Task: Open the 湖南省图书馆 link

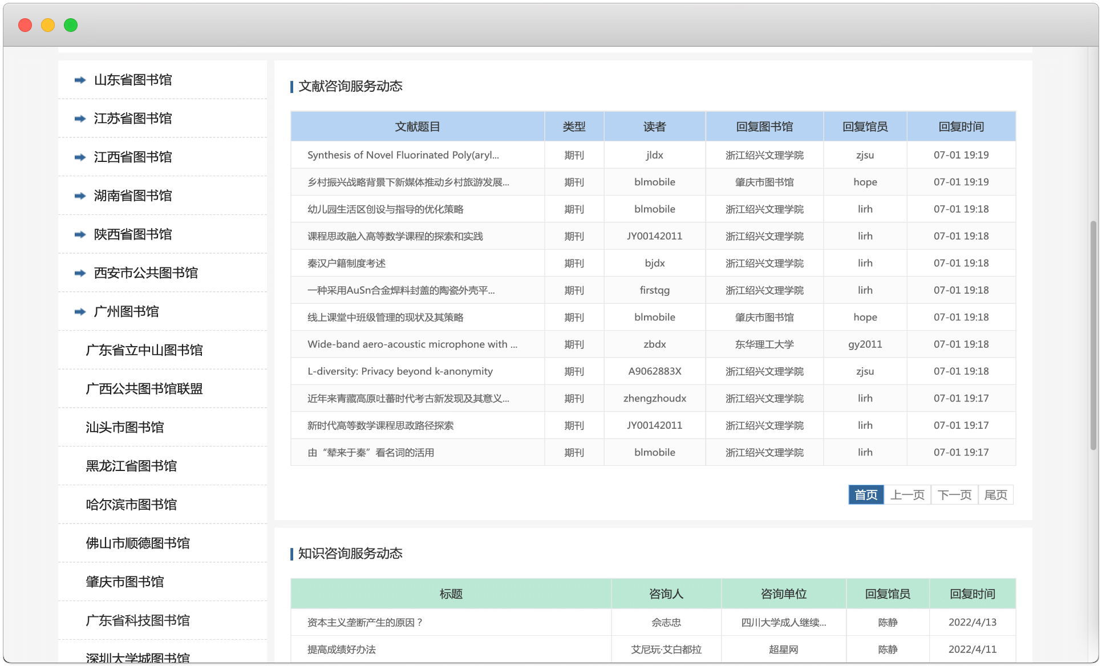Action: [x=133, y=196]
